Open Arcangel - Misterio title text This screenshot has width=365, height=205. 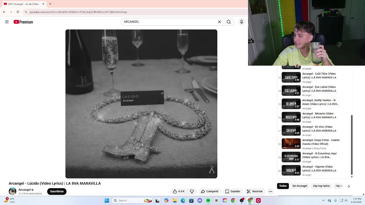tap(319, 115)
